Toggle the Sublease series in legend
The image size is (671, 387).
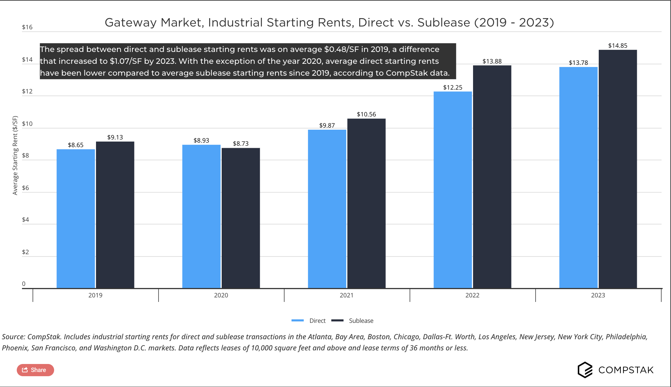click(x=361, y=321)
